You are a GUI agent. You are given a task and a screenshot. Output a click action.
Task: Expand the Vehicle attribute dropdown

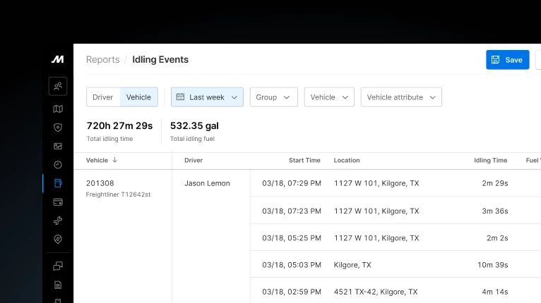click(x=401, y=97)
